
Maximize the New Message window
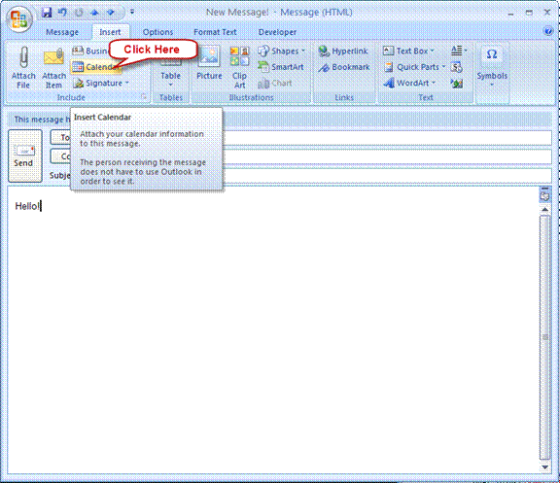(529, 13)
